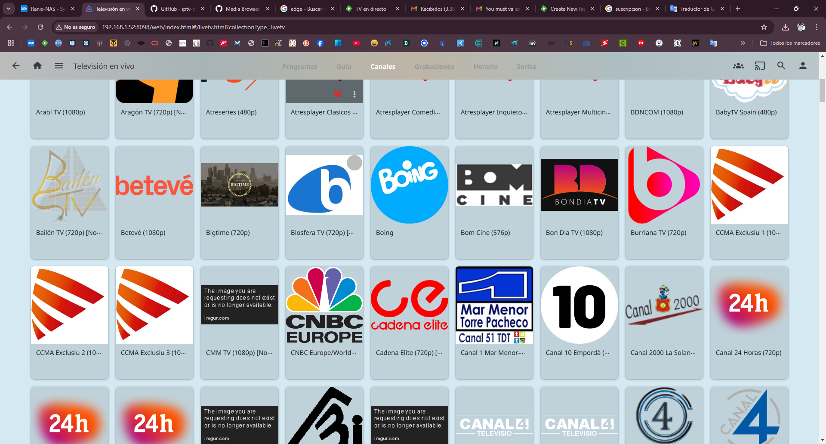Open the Burriana TV channel logo
The width and height of the screenshot is (826, 444).
click(664, 185)
